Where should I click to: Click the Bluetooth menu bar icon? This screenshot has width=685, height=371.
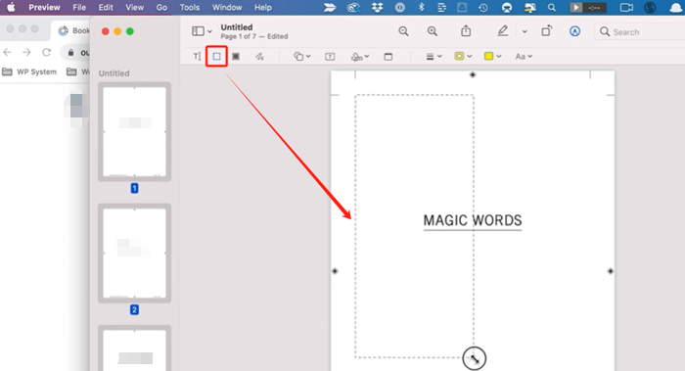coord(421,8)
